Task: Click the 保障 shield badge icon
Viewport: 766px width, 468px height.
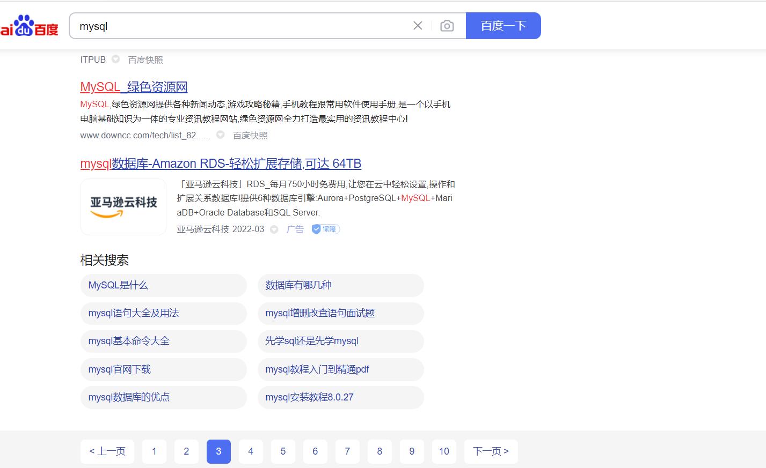Action: [x=326, y=229]
